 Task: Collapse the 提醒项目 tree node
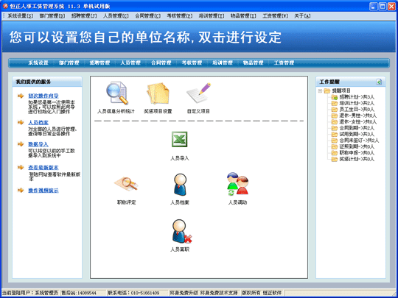320,91
